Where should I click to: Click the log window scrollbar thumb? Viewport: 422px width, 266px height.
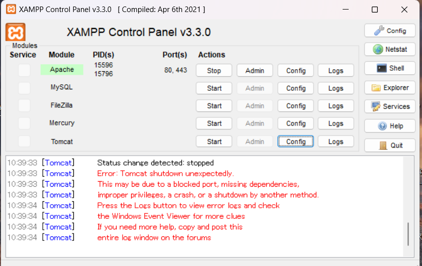pyautogui.click(x=408, y=234)
